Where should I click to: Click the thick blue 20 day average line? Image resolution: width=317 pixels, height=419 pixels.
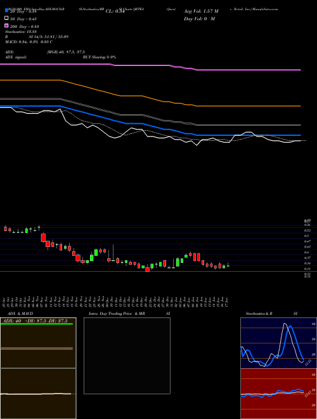click(x=150, y=126)
